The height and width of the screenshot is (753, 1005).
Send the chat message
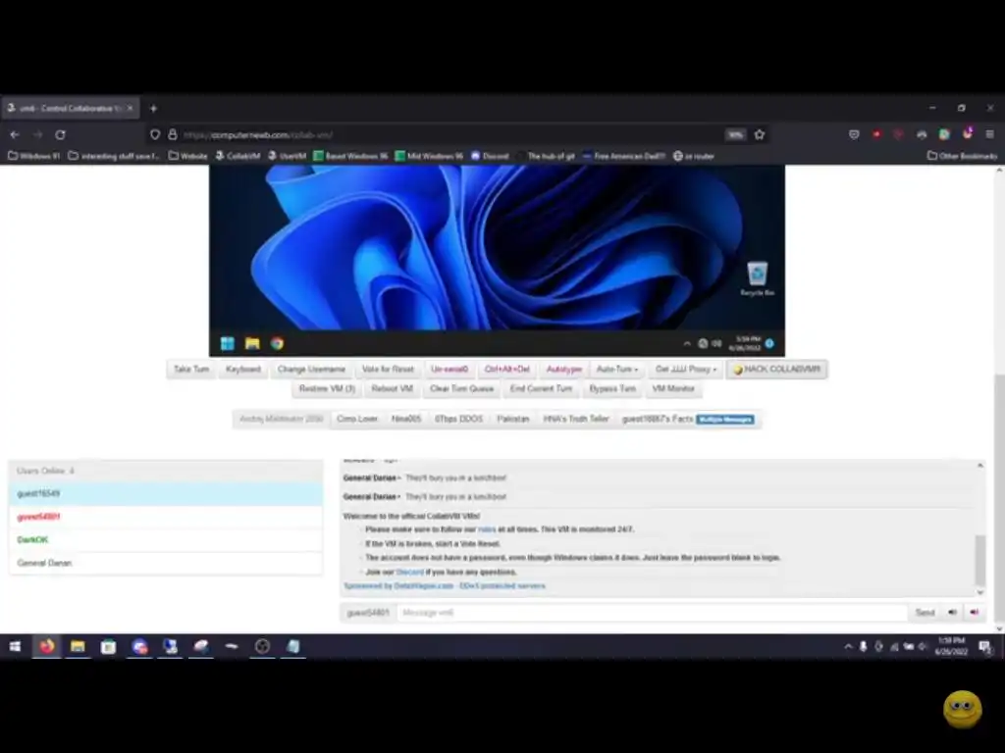pyautogui.click(x=925, y=613)
